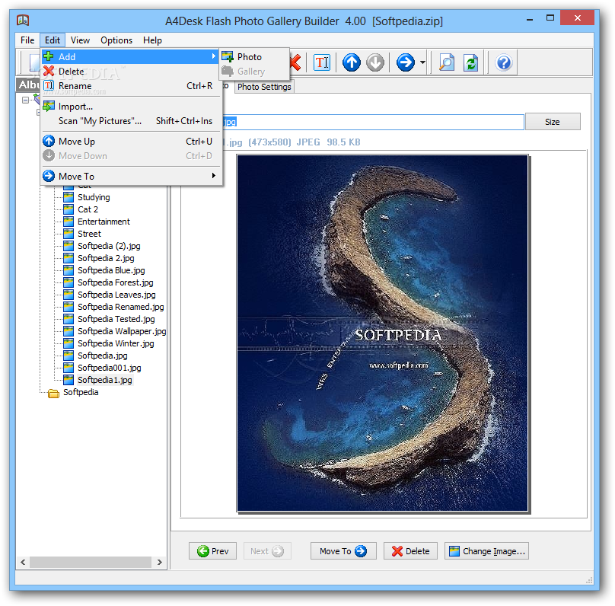Viewport: 615px width, 606px height.
Task: Click photo icon beside Softpedia Winter.jpg
Action: click(x=69, y=343)
